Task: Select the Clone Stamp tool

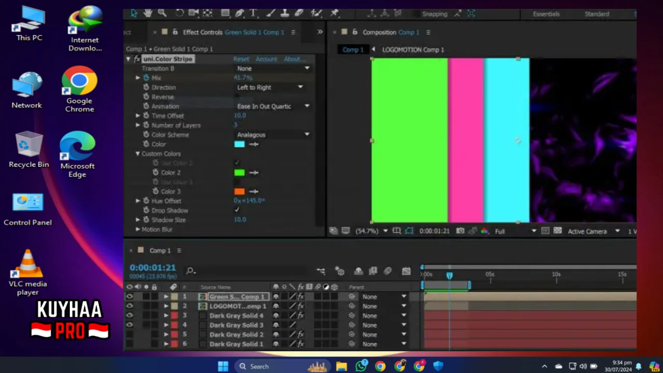Action: coord(284,13)
